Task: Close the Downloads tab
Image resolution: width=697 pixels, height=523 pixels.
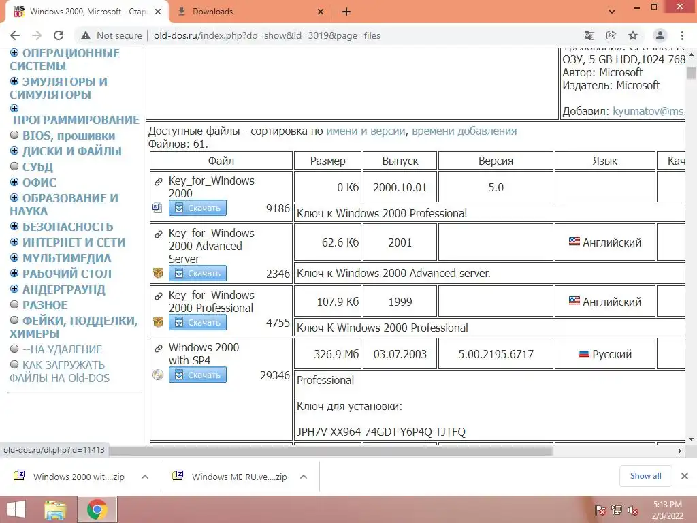Action: pos(321,12)
